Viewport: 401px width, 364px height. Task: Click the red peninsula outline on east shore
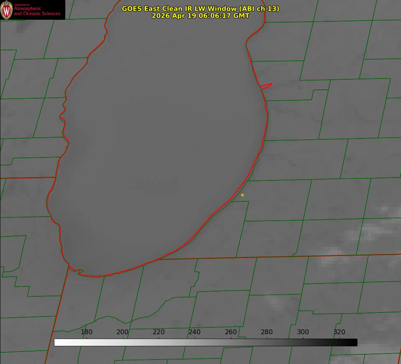click(266, 86)
